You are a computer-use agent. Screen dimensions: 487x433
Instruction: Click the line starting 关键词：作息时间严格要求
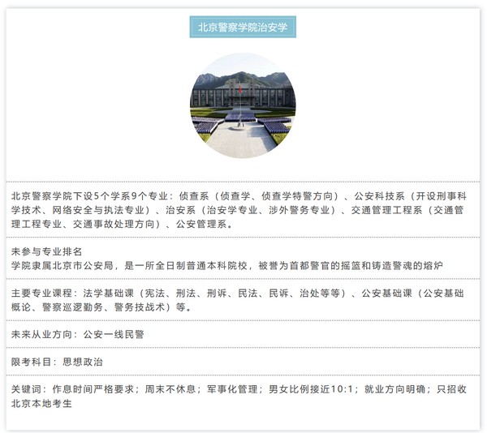[239, 389]
